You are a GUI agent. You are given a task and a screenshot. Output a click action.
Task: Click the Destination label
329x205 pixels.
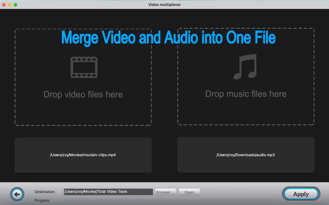point(45,192)
